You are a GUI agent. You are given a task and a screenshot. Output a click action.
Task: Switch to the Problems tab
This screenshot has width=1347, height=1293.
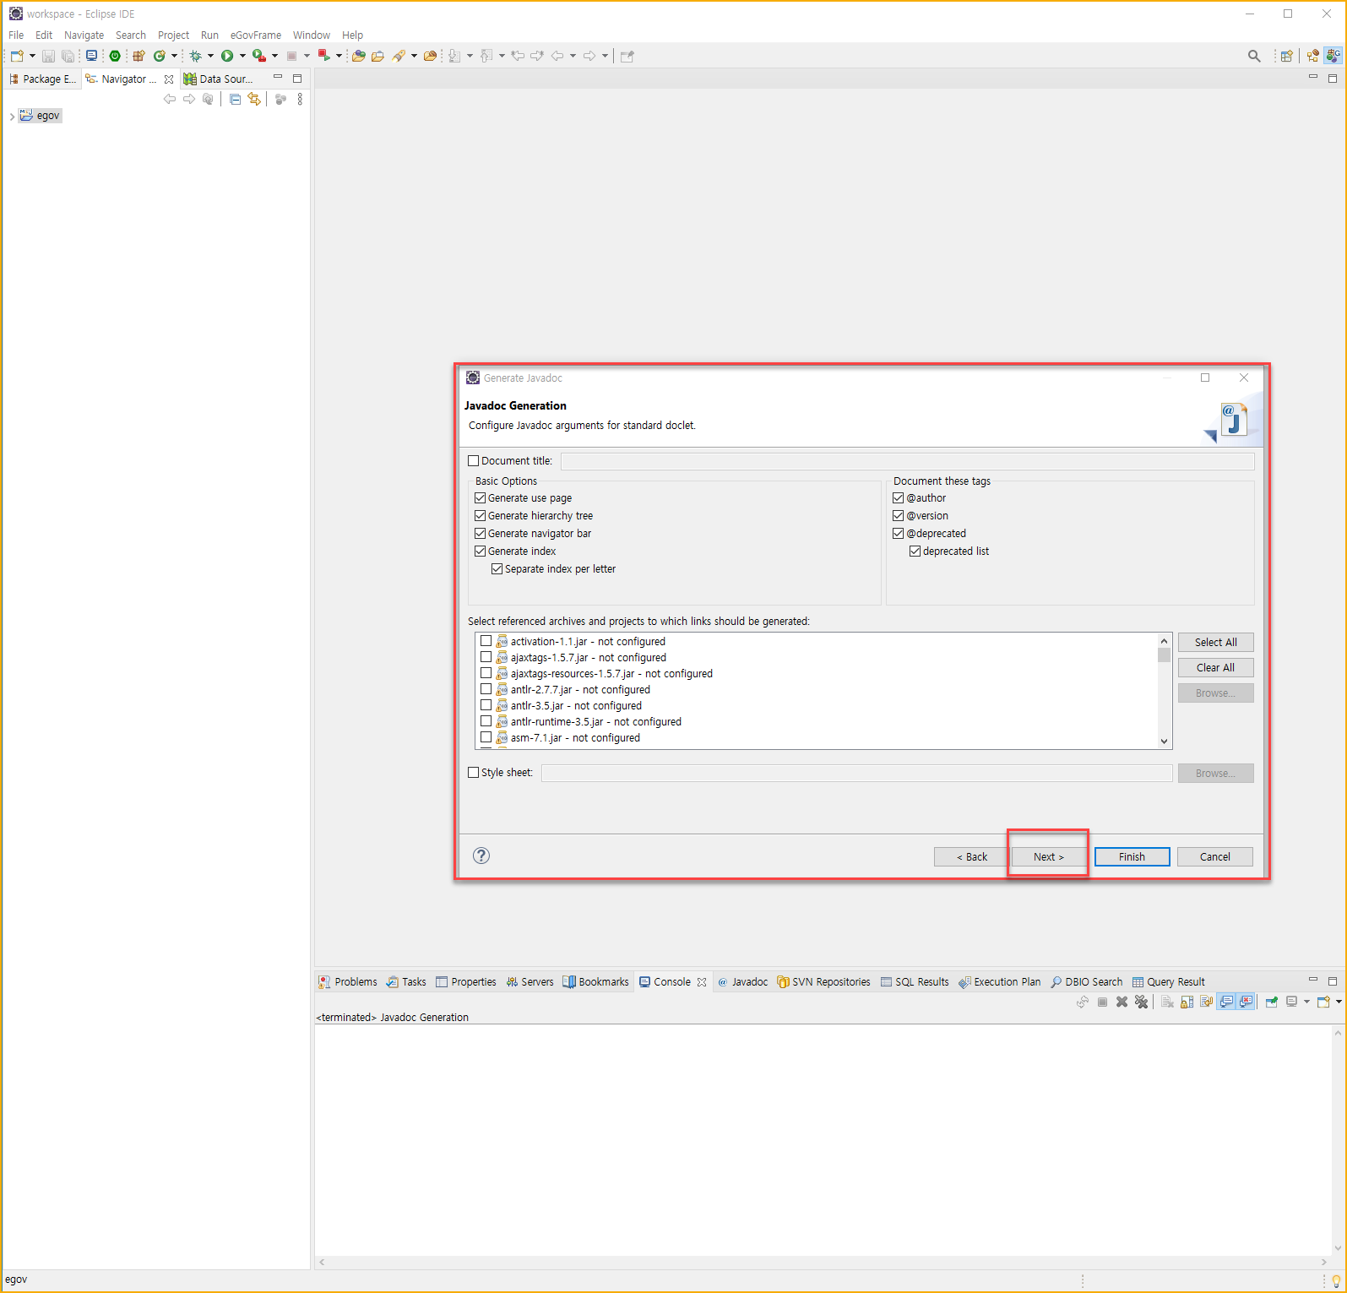348,981
